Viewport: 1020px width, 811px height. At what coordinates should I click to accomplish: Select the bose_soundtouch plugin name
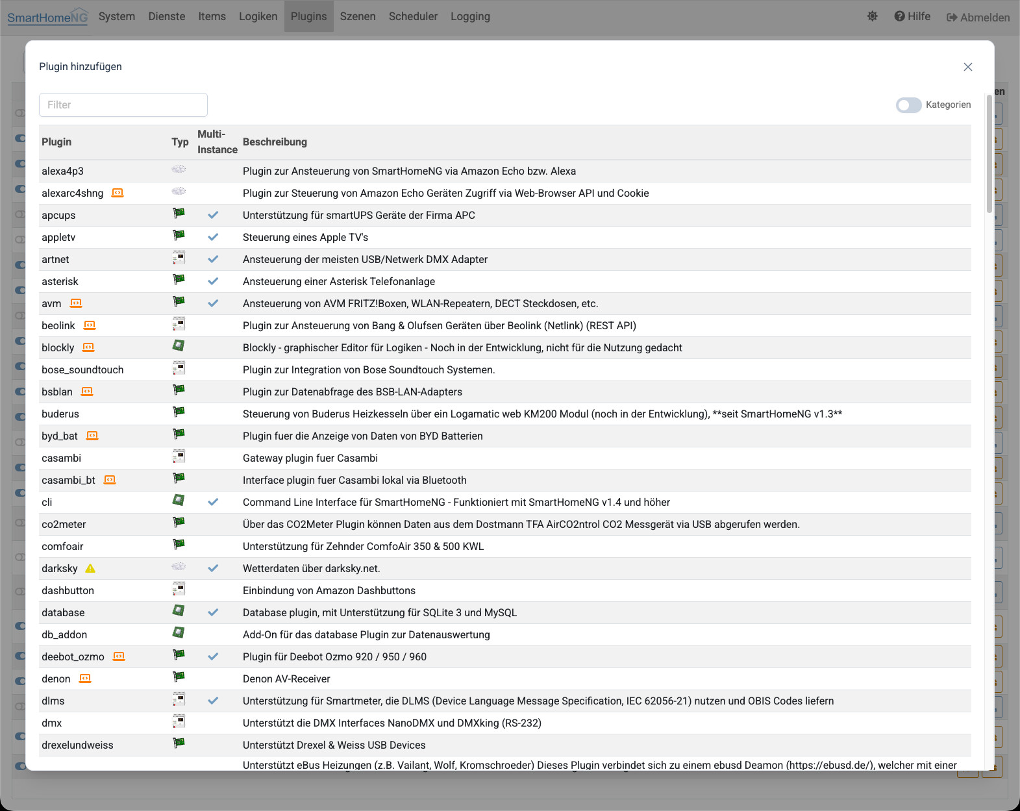click(x=82, y=370)
